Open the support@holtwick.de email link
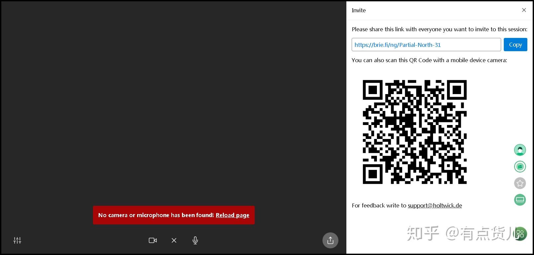Image resolution: width=534 pixels, height=255 pixels. [435, 205]
